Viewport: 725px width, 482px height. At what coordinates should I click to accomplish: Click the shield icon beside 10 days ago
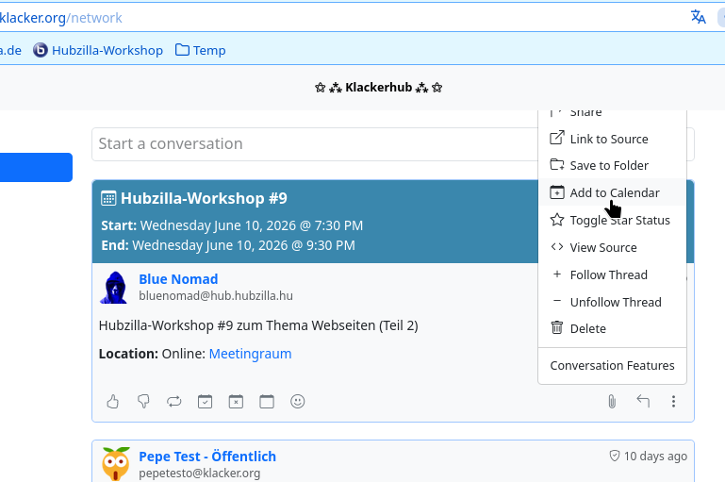(614, 457)
